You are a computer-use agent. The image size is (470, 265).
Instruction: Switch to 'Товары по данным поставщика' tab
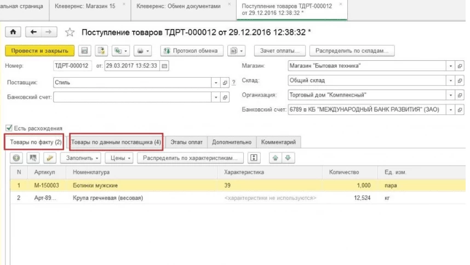[x=116, y=142]
